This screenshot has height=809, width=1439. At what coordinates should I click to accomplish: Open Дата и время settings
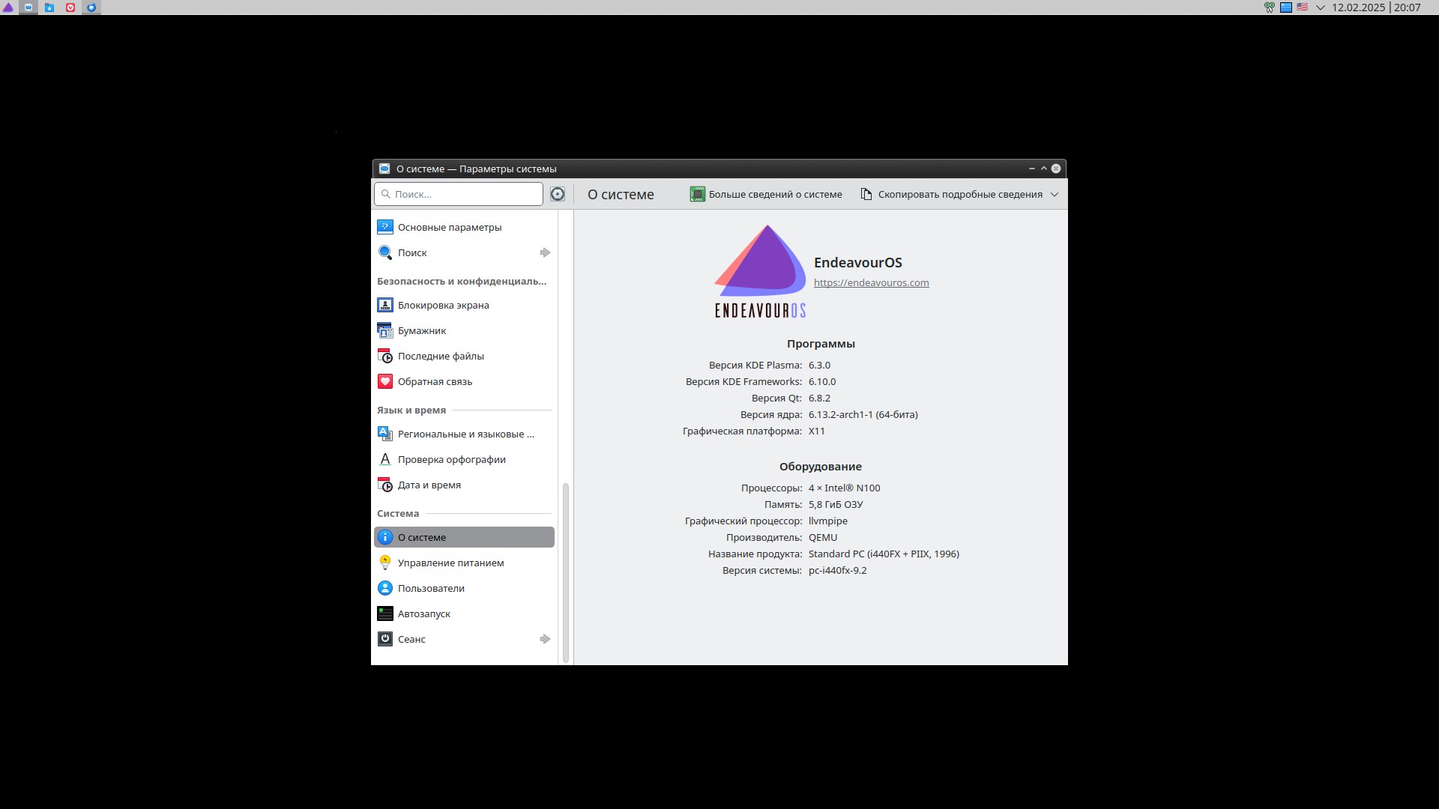[x=464, y=485]
